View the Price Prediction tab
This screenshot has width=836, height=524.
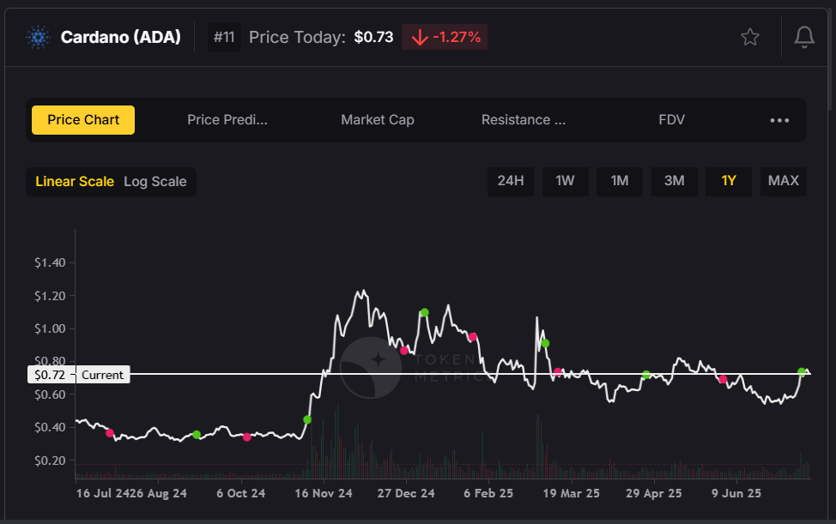[x=227, y=120]
